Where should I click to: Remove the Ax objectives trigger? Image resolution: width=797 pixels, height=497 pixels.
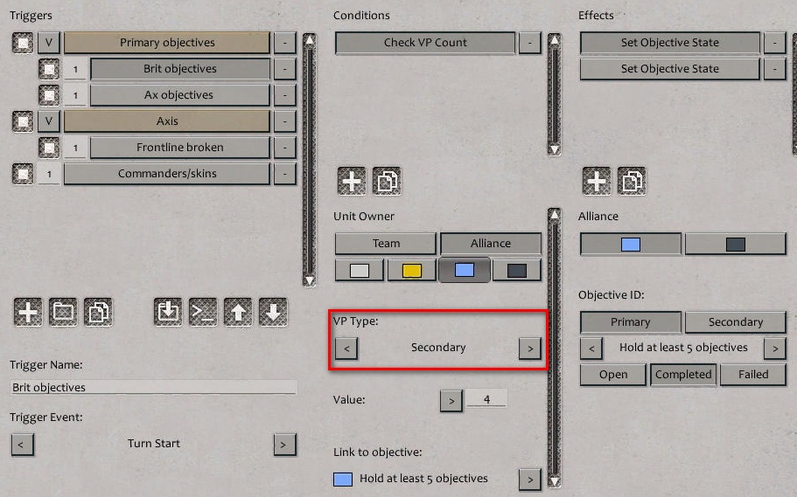(284, 95)
